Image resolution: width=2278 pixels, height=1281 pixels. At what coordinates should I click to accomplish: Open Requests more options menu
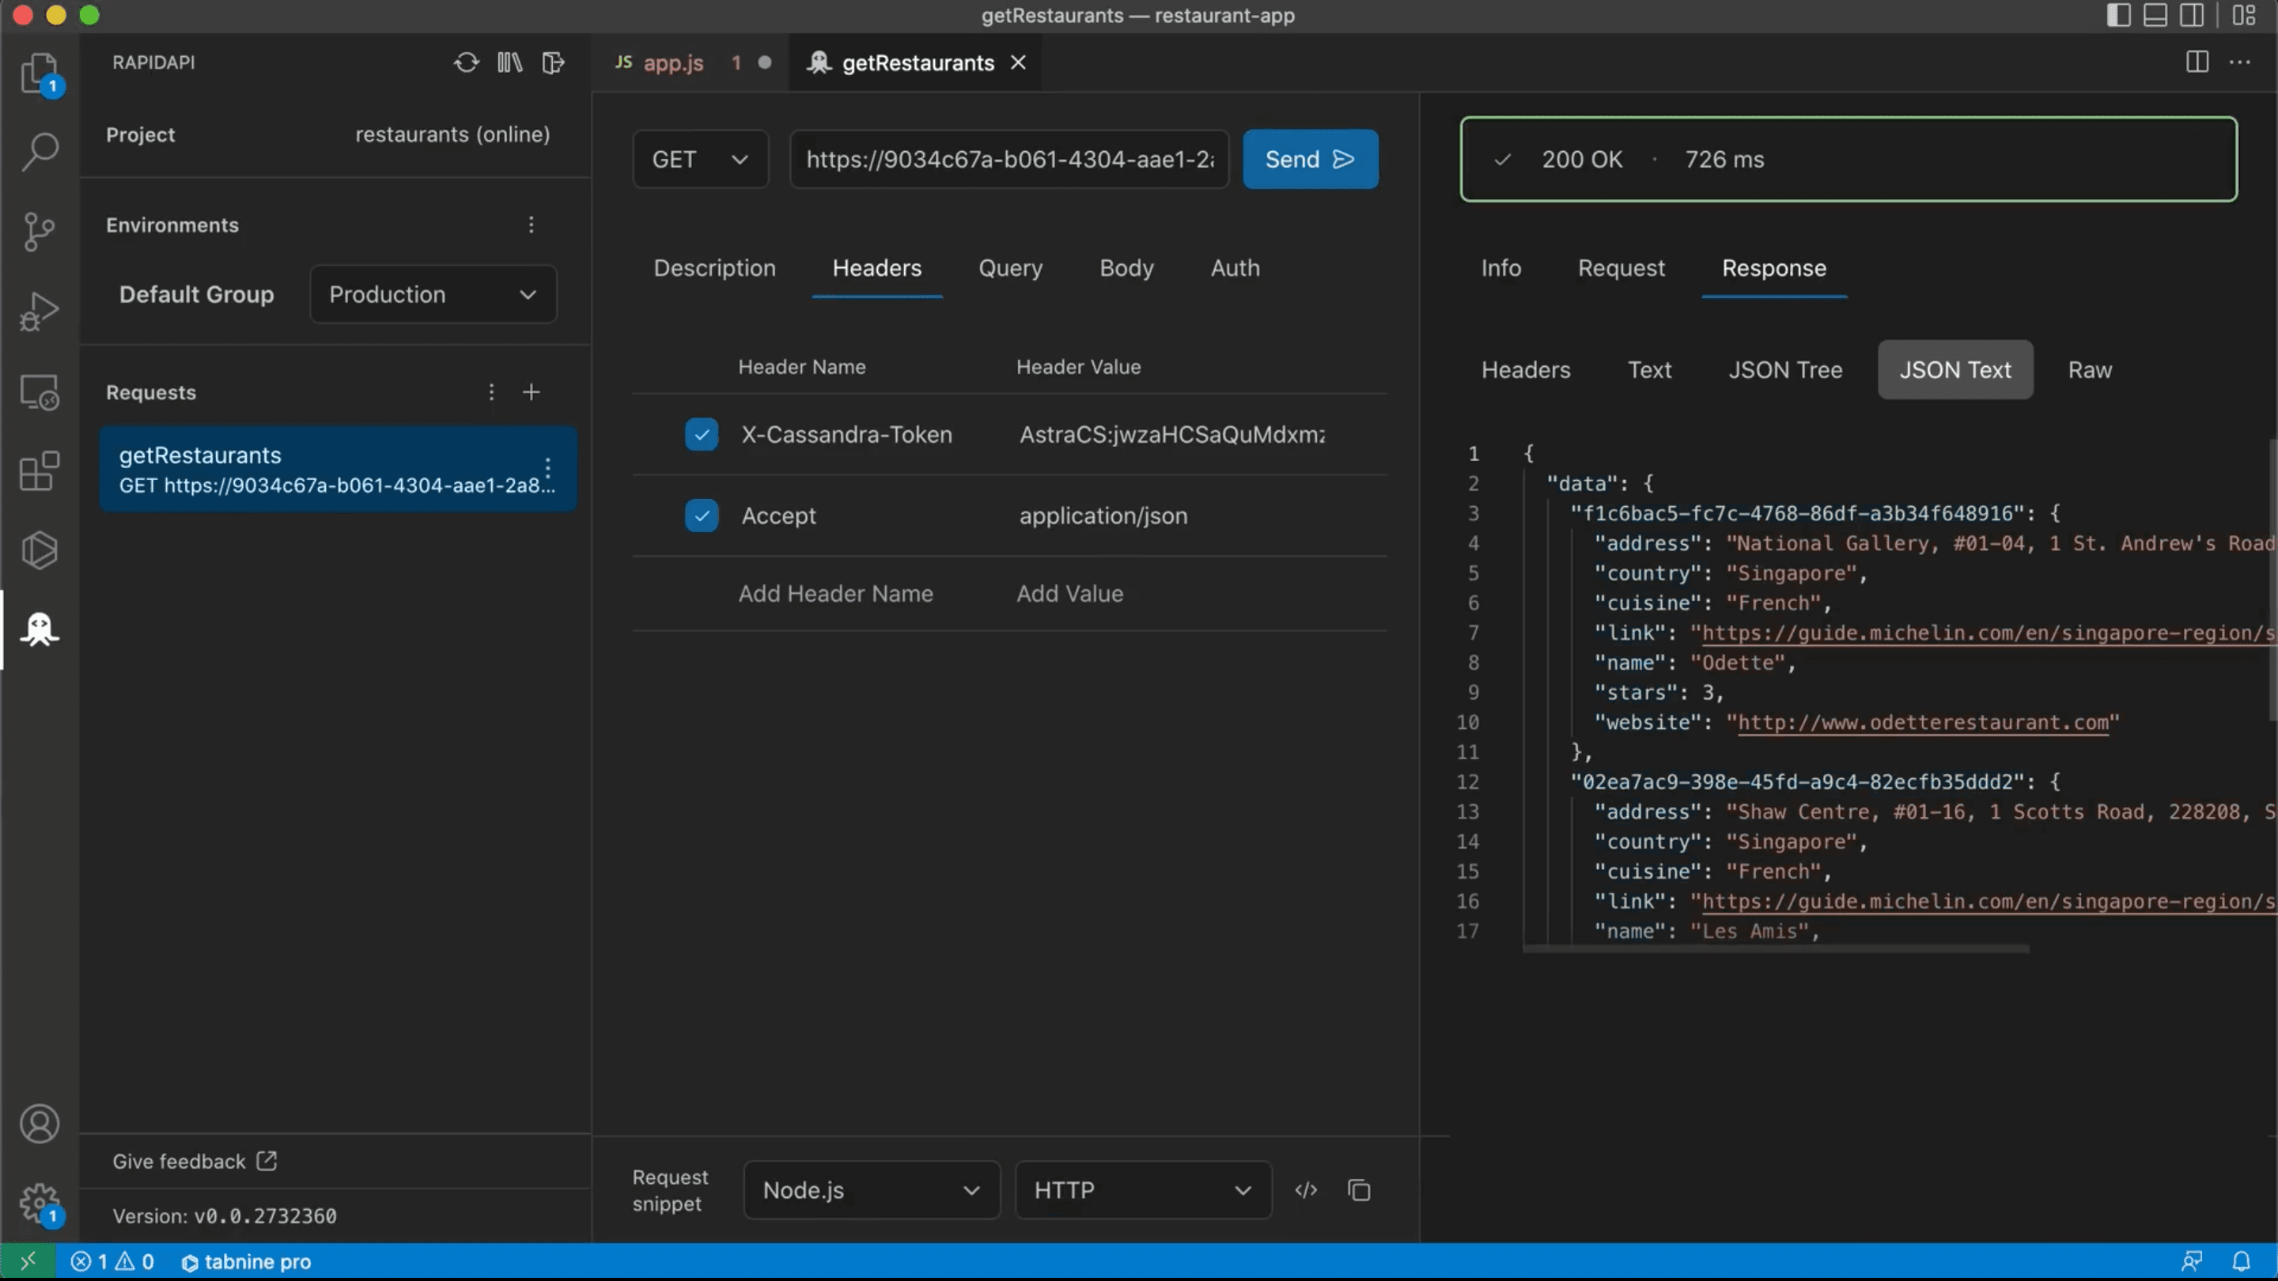492,391
